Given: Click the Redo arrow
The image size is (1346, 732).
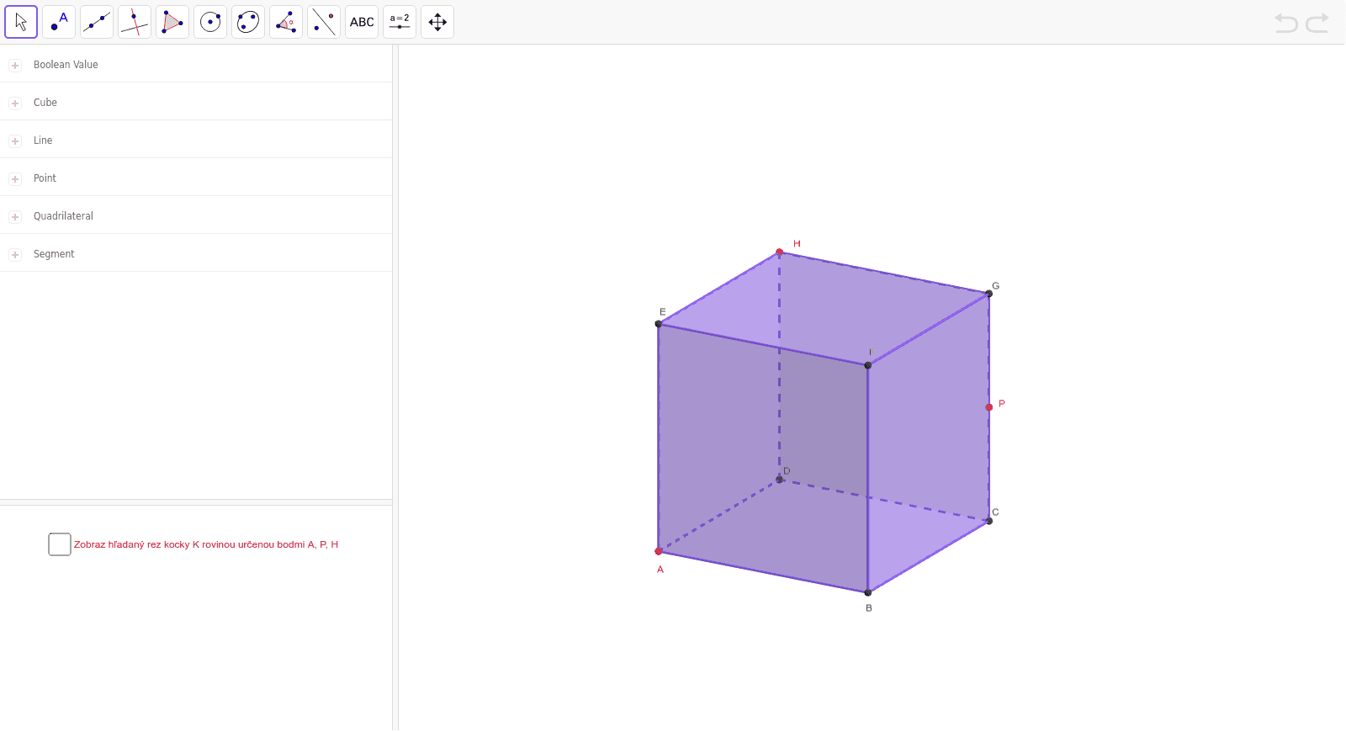Looking at the screenshot, I should (1317, 23).
